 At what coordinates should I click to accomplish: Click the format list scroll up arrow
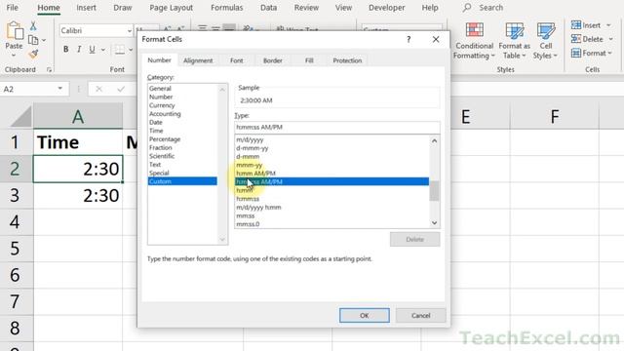[x=435, y=140]
